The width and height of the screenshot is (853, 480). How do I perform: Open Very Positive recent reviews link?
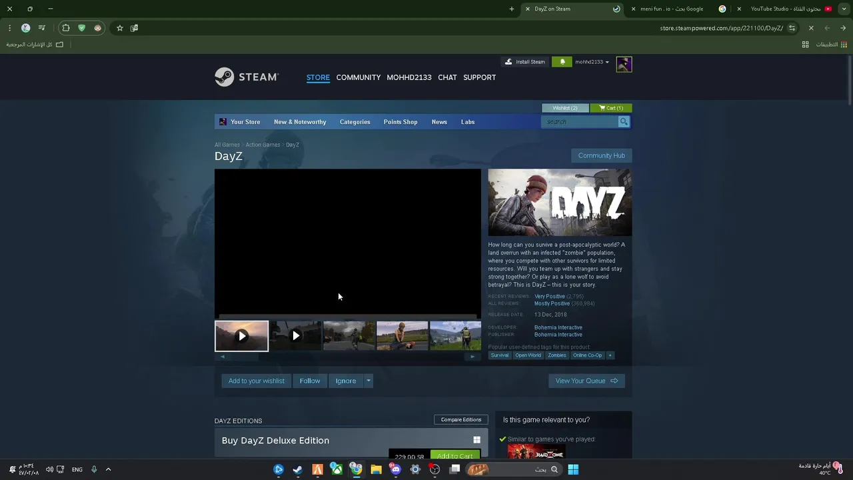550,297
